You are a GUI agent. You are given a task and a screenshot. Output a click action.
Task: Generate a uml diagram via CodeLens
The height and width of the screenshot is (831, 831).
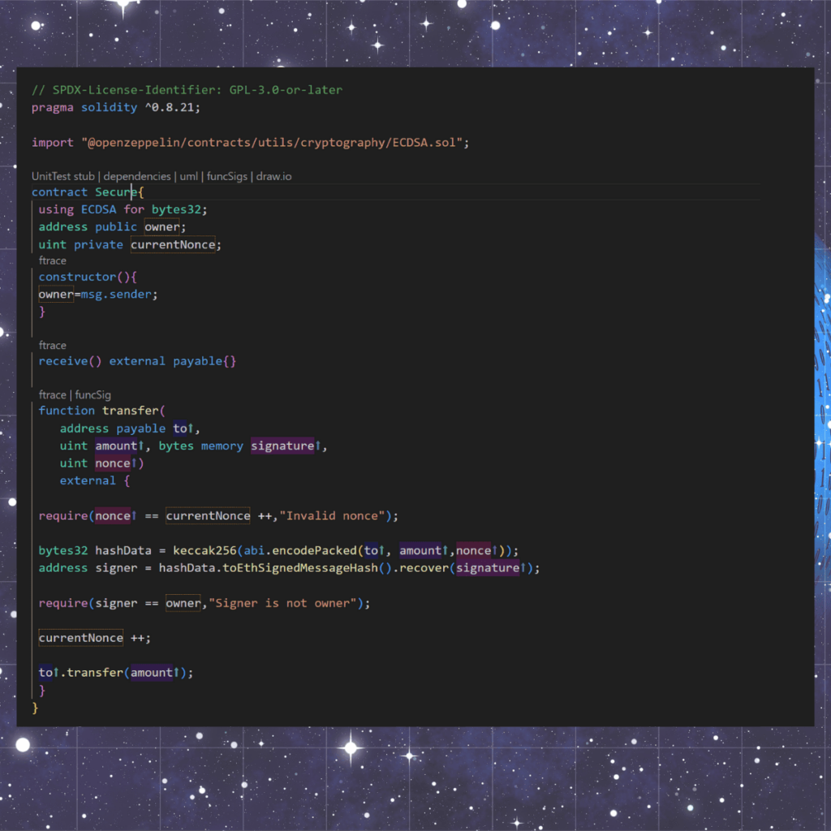point(190,176)
